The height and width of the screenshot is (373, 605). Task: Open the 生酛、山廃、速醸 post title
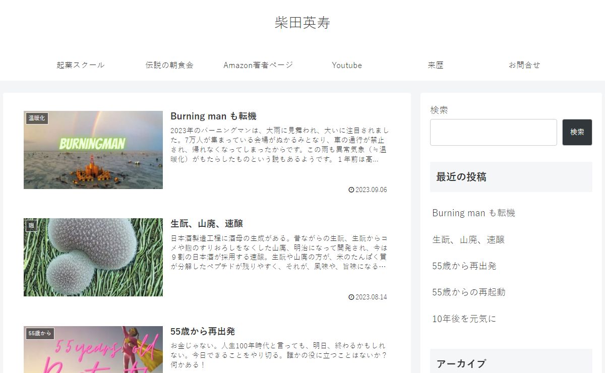(207, 223)
